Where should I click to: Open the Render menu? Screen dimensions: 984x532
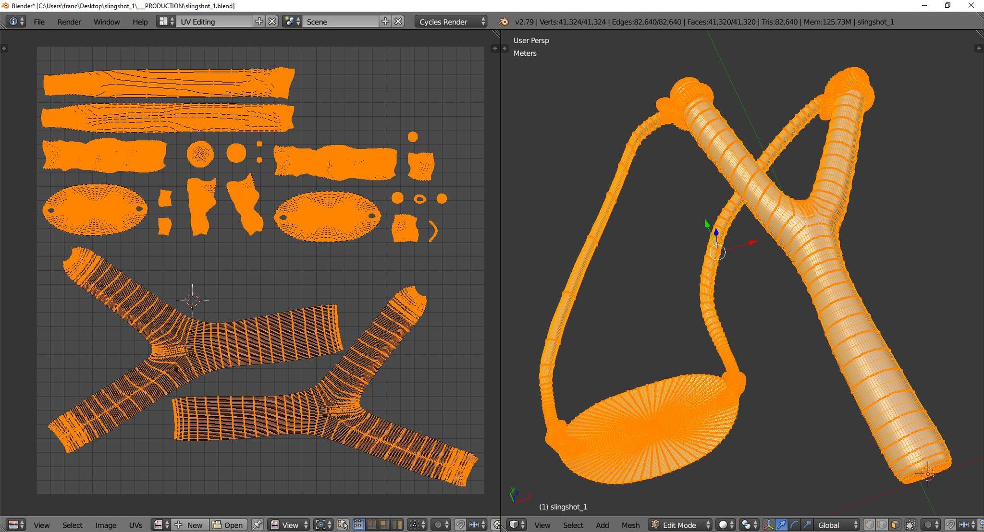click(x=69, y=22)
